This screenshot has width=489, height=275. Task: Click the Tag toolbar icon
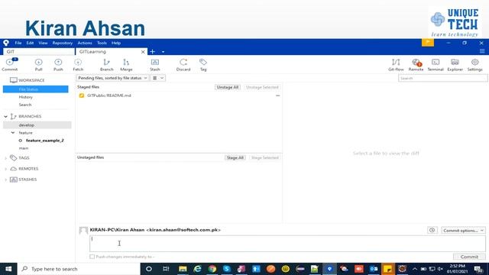pos(203,64)
